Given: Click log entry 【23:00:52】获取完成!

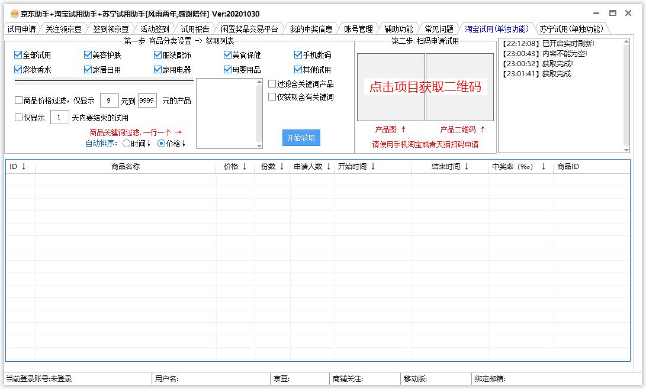Looking at the screenshot, I should tap(538, 64).
